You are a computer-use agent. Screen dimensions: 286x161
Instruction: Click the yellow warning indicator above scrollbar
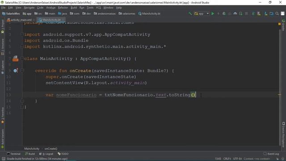click(x=279, y=24)
